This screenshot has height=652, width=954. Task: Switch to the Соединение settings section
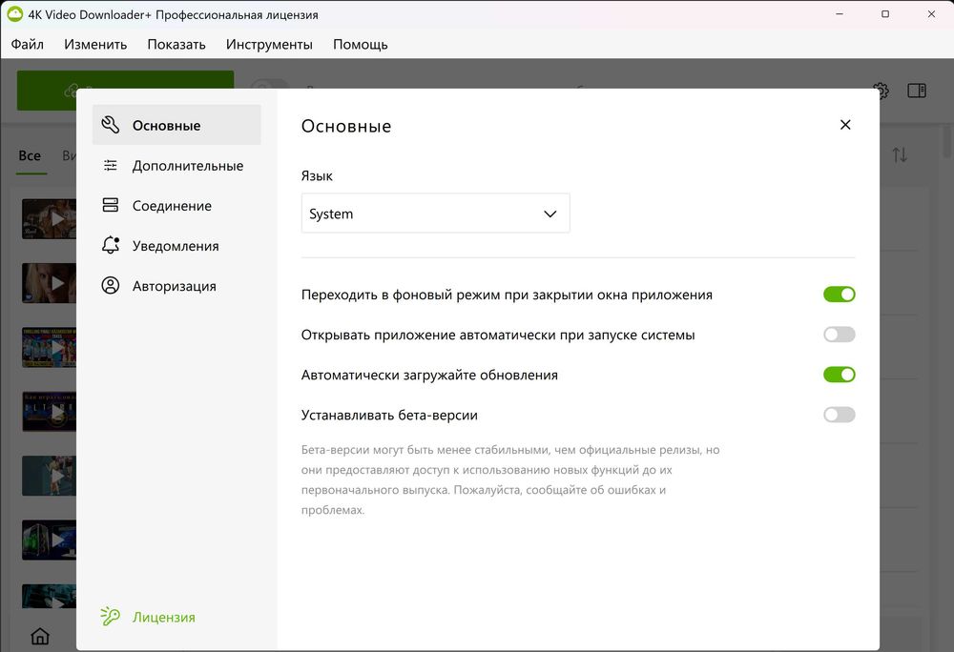click(x=176, y=205)
